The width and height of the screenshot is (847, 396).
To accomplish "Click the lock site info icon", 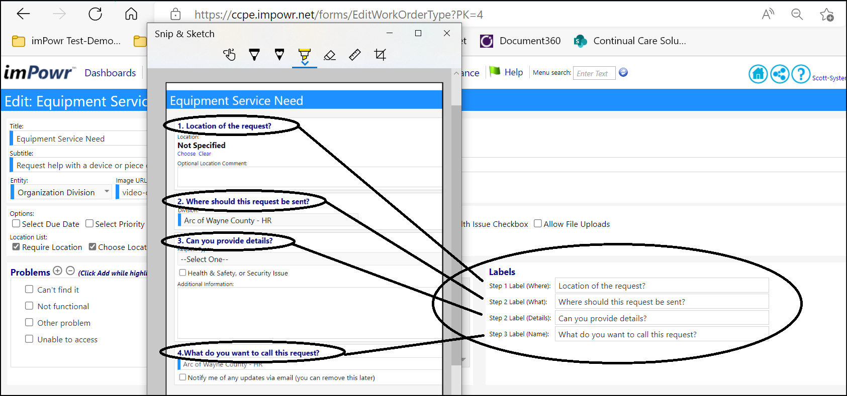I will coord(175,14).
